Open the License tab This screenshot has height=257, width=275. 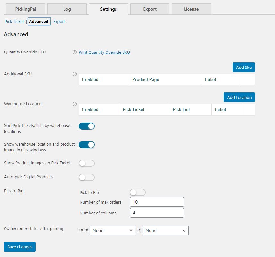[191, 9]
